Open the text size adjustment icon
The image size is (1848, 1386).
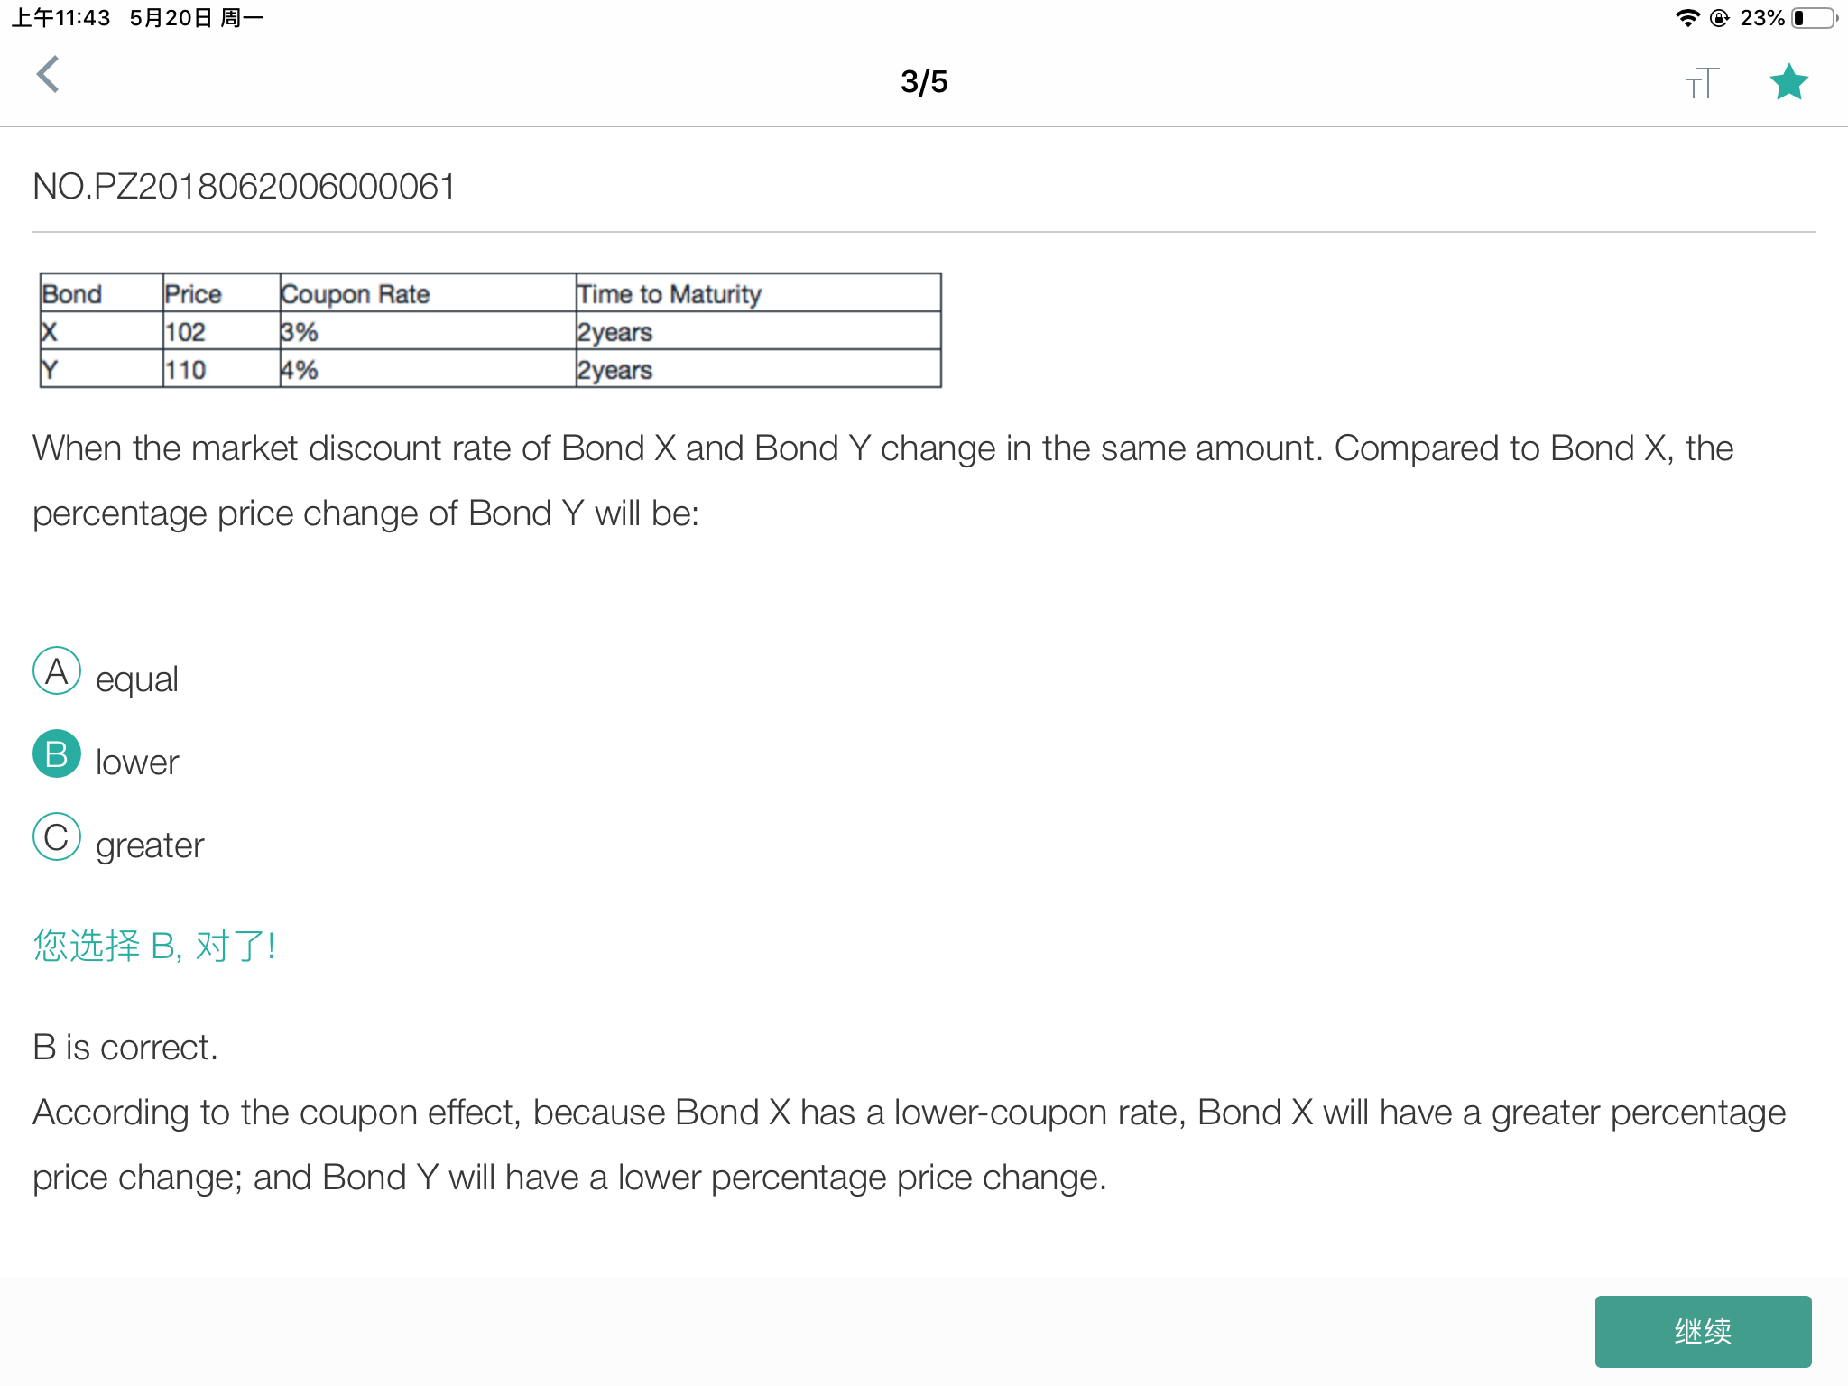click(x=1703, y=83)
